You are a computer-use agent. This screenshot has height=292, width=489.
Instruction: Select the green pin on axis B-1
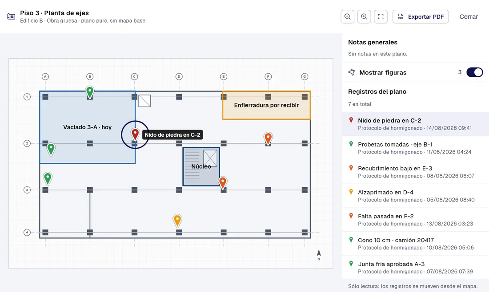[x=90, y=92]
